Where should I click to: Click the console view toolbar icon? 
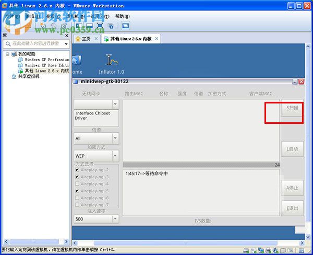[125, 26]
